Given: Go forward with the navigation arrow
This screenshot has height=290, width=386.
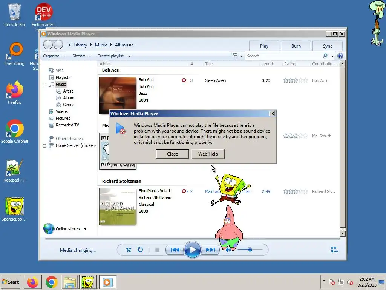Looking at the screenshot, I should [x=58, y=45].
